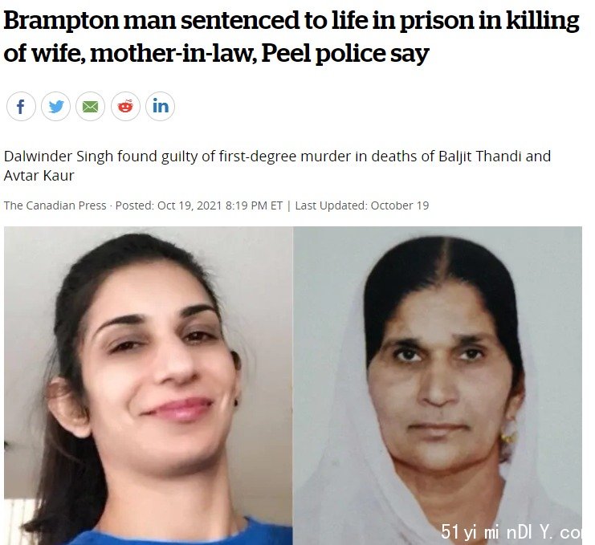
Task: Click the 51yimi watermark on photo
Action: [511, 532]
